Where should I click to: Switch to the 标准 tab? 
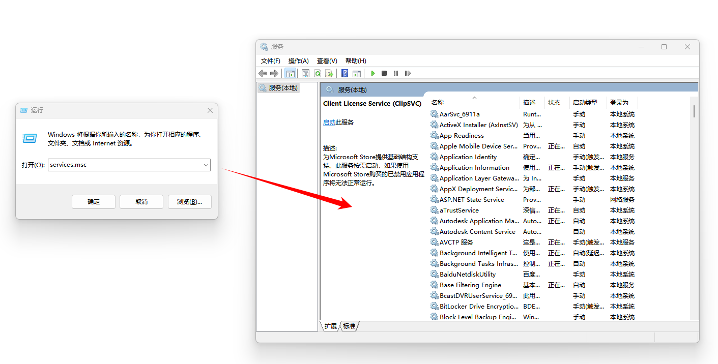tap(349, 326)
